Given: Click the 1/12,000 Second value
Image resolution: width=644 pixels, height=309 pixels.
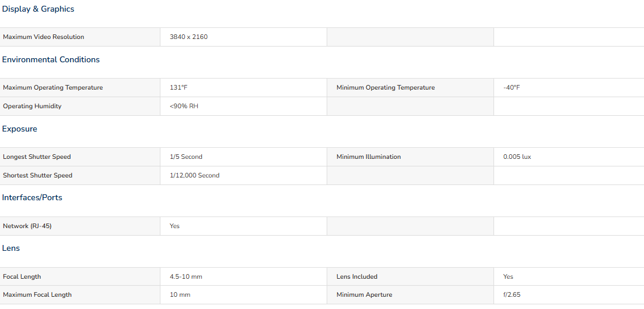Looking at the screenshot, I should pos(194,175).
